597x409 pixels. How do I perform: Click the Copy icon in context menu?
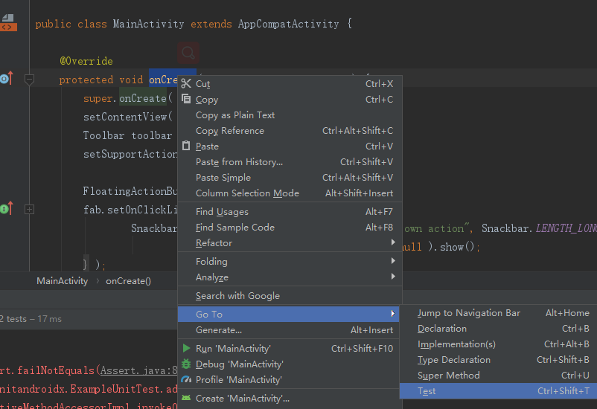[187, 100]
